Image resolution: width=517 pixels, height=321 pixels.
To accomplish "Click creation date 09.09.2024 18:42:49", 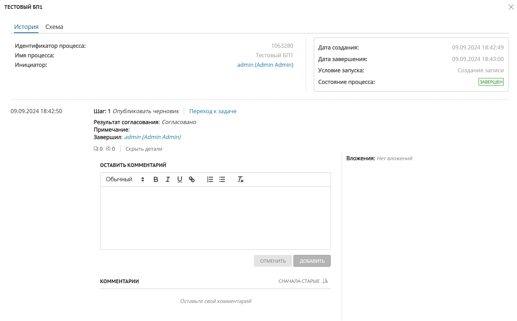I will (478, 47).
